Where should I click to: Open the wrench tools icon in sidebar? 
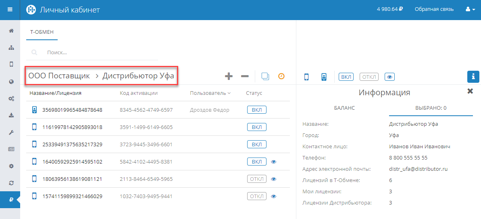[x=11, y=132]
